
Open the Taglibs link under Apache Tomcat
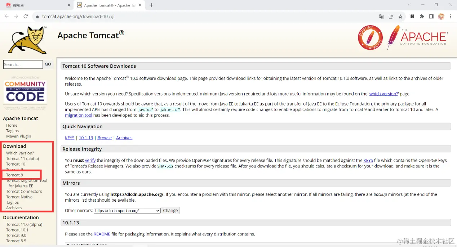click(x=13, y=131)
